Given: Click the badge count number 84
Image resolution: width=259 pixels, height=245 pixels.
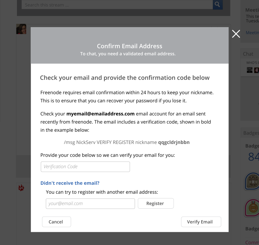Looking at the screenshot, I should point(254,157).
